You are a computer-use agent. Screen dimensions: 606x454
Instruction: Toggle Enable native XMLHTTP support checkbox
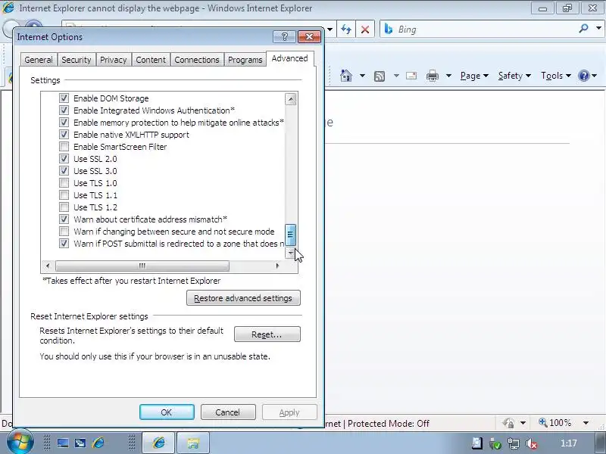(x=64, y=135)
